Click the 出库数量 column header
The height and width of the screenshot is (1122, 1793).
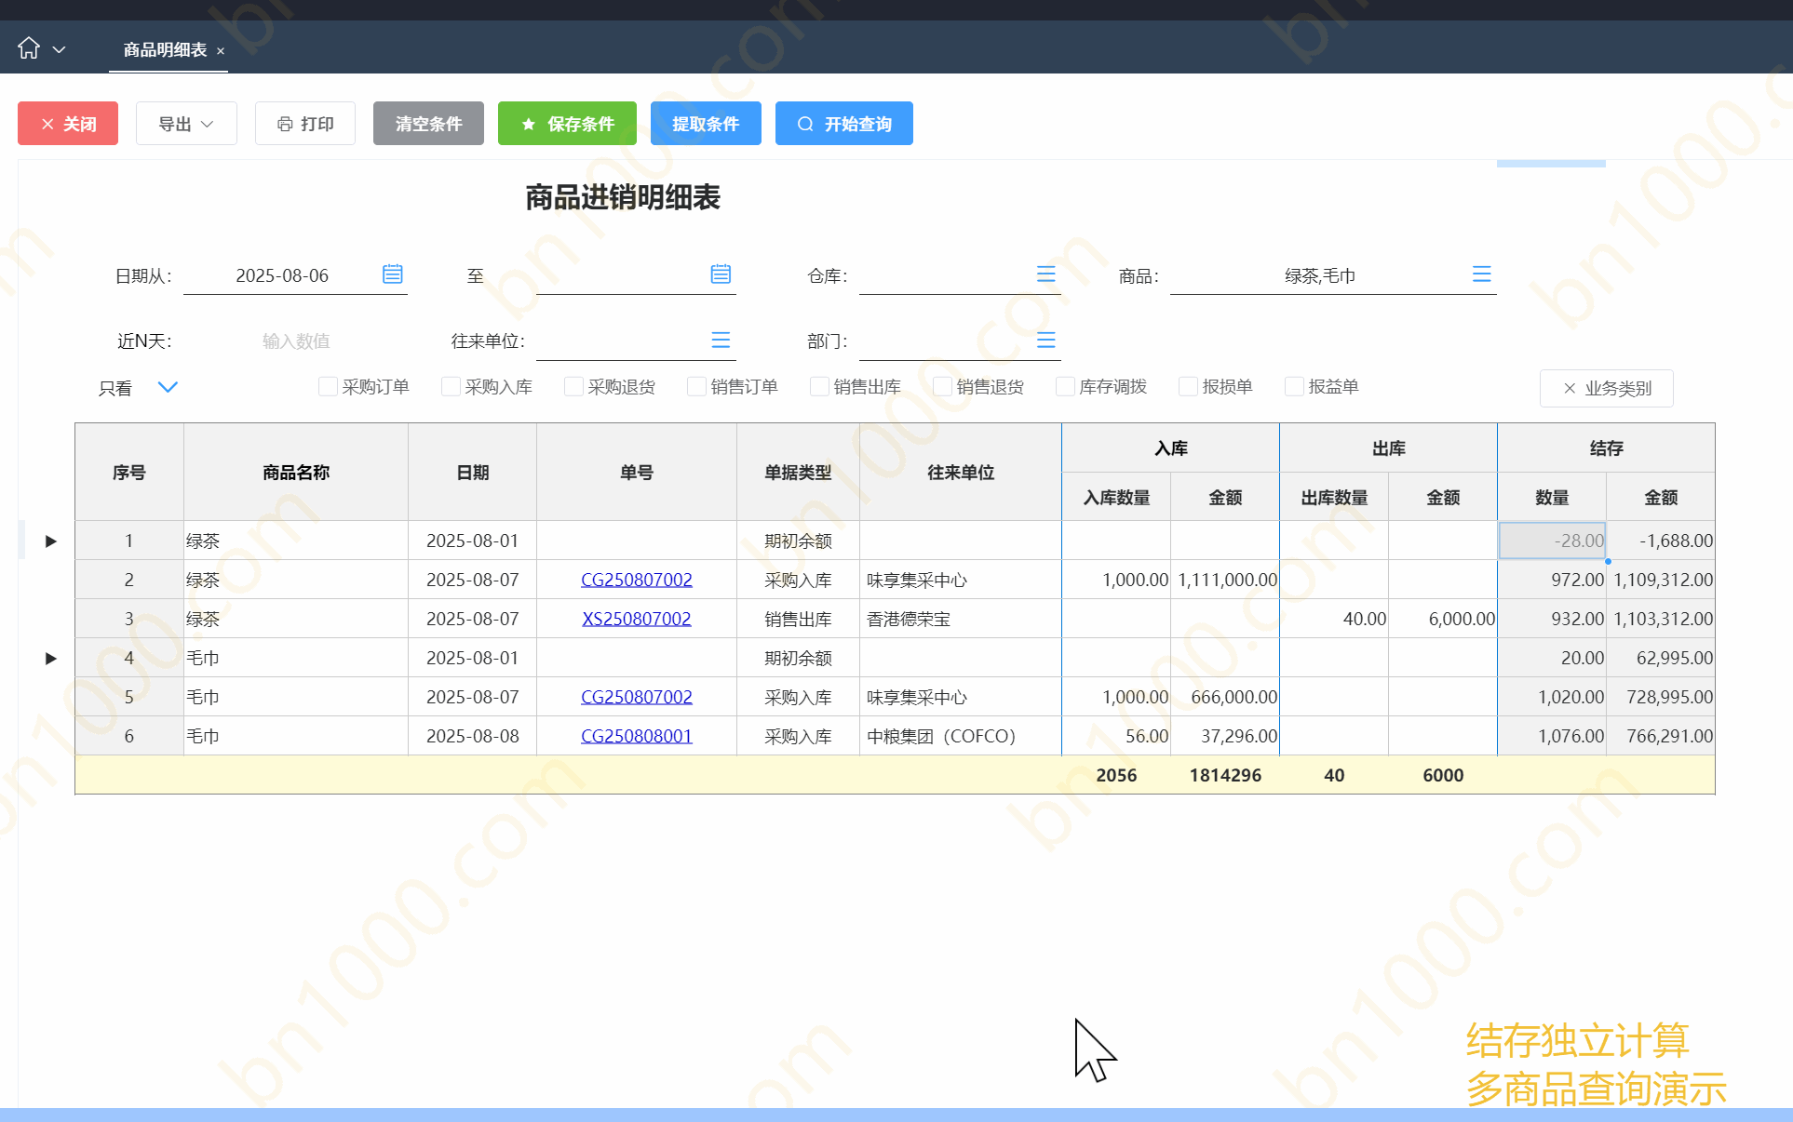[1334, 497]
